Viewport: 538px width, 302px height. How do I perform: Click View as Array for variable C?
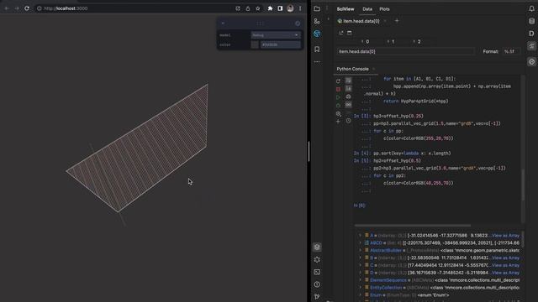coord(505,265)
